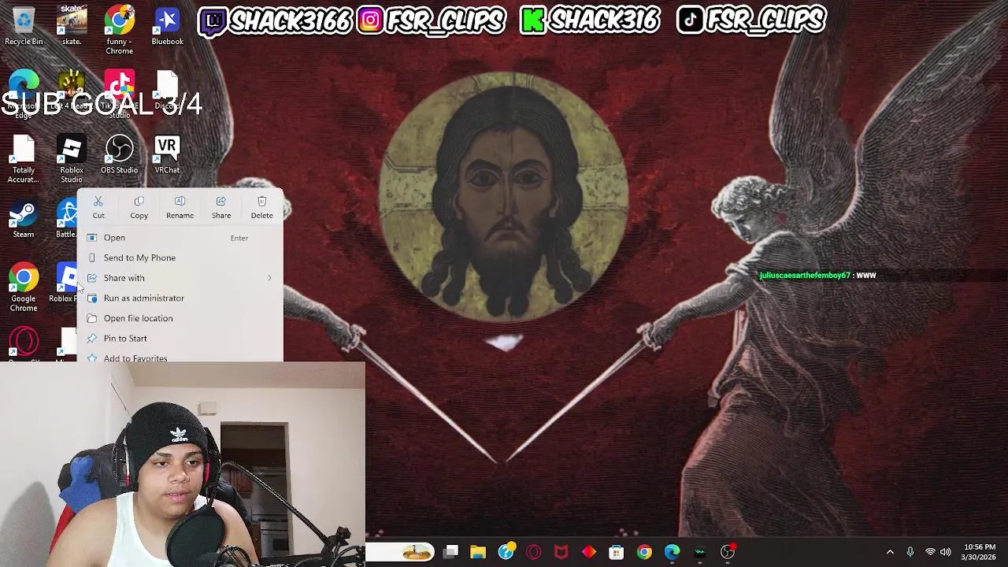
Task: Open the Wi-Fi network tray icon
Action: 930,552
